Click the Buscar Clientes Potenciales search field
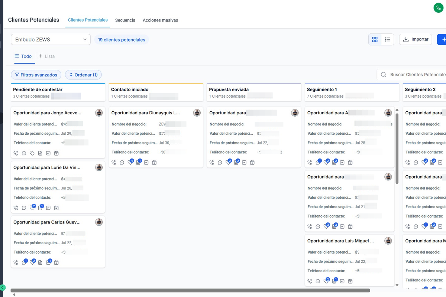Screen dimensions: 446x297 pyautogui.click(x=416, y=75)
